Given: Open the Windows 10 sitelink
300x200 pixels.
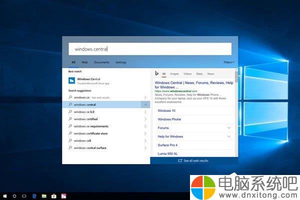Looking at the screenshot, I should point(166,110).
